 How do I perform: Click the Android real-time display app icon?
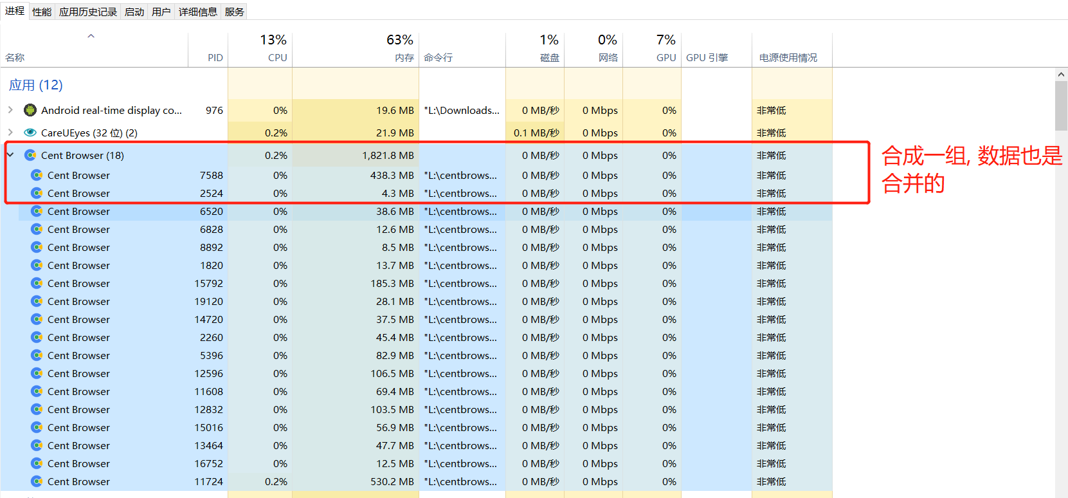30,110
